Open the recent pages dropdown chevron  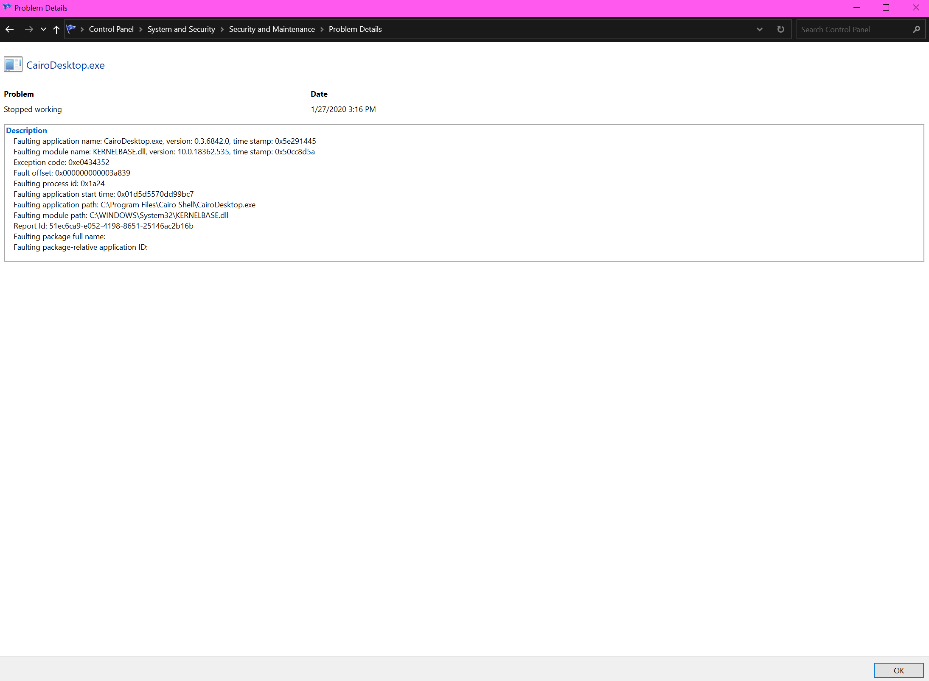click(x=43, y=29)
